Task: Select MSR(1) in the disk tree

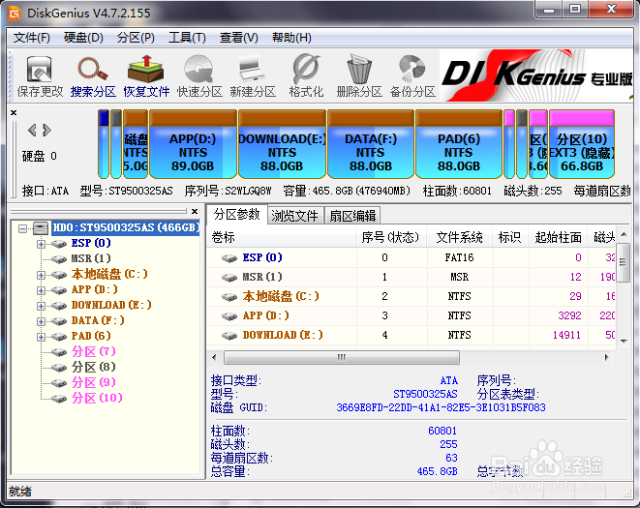Action: point(91,258)
